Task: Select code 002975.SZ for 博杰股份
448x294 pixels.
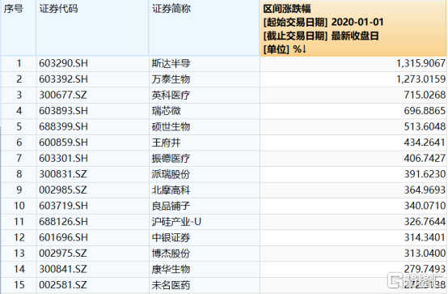Action: (x=63, y=253)
